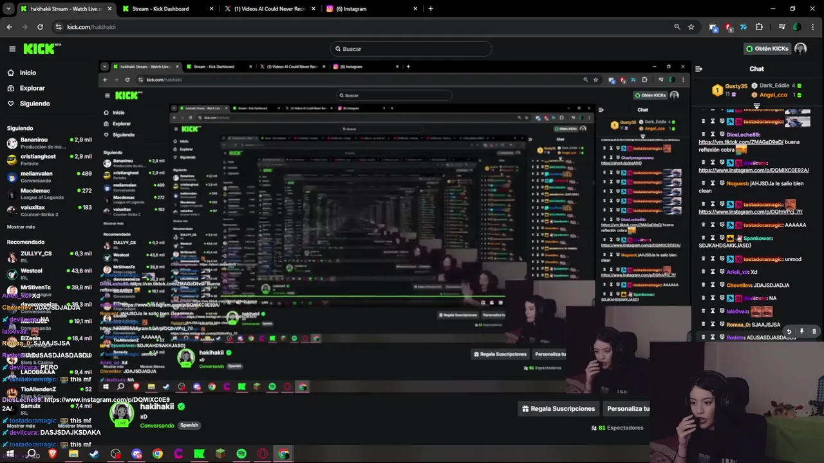Viewport: 824px width, 463px height.
Task: Click shield icon on lalo0vaz's message
Action: pyautogui.click(x=722, y=311)
